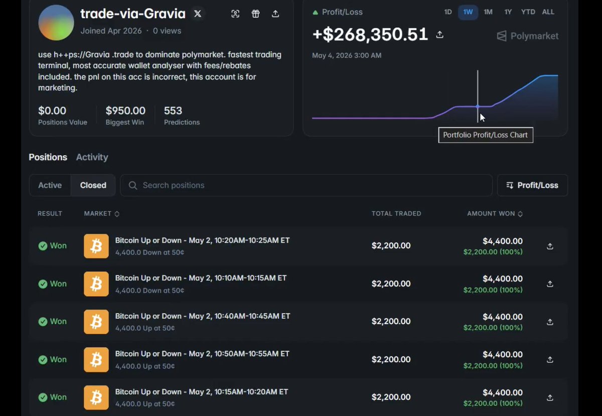Image resolution: width=602 pixels, height=416 pixels.
Task: Select the 1M chart range
Action: click(x=488, y=12)
